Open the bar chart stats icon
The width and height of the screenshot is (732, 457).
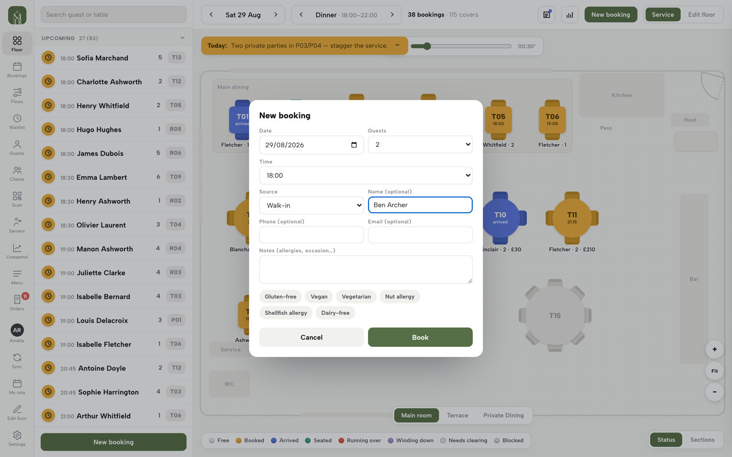tap(570, 15)
